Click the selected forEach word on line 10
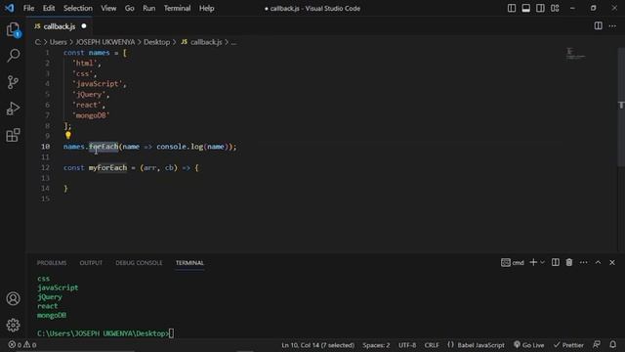 pos(104,147)
